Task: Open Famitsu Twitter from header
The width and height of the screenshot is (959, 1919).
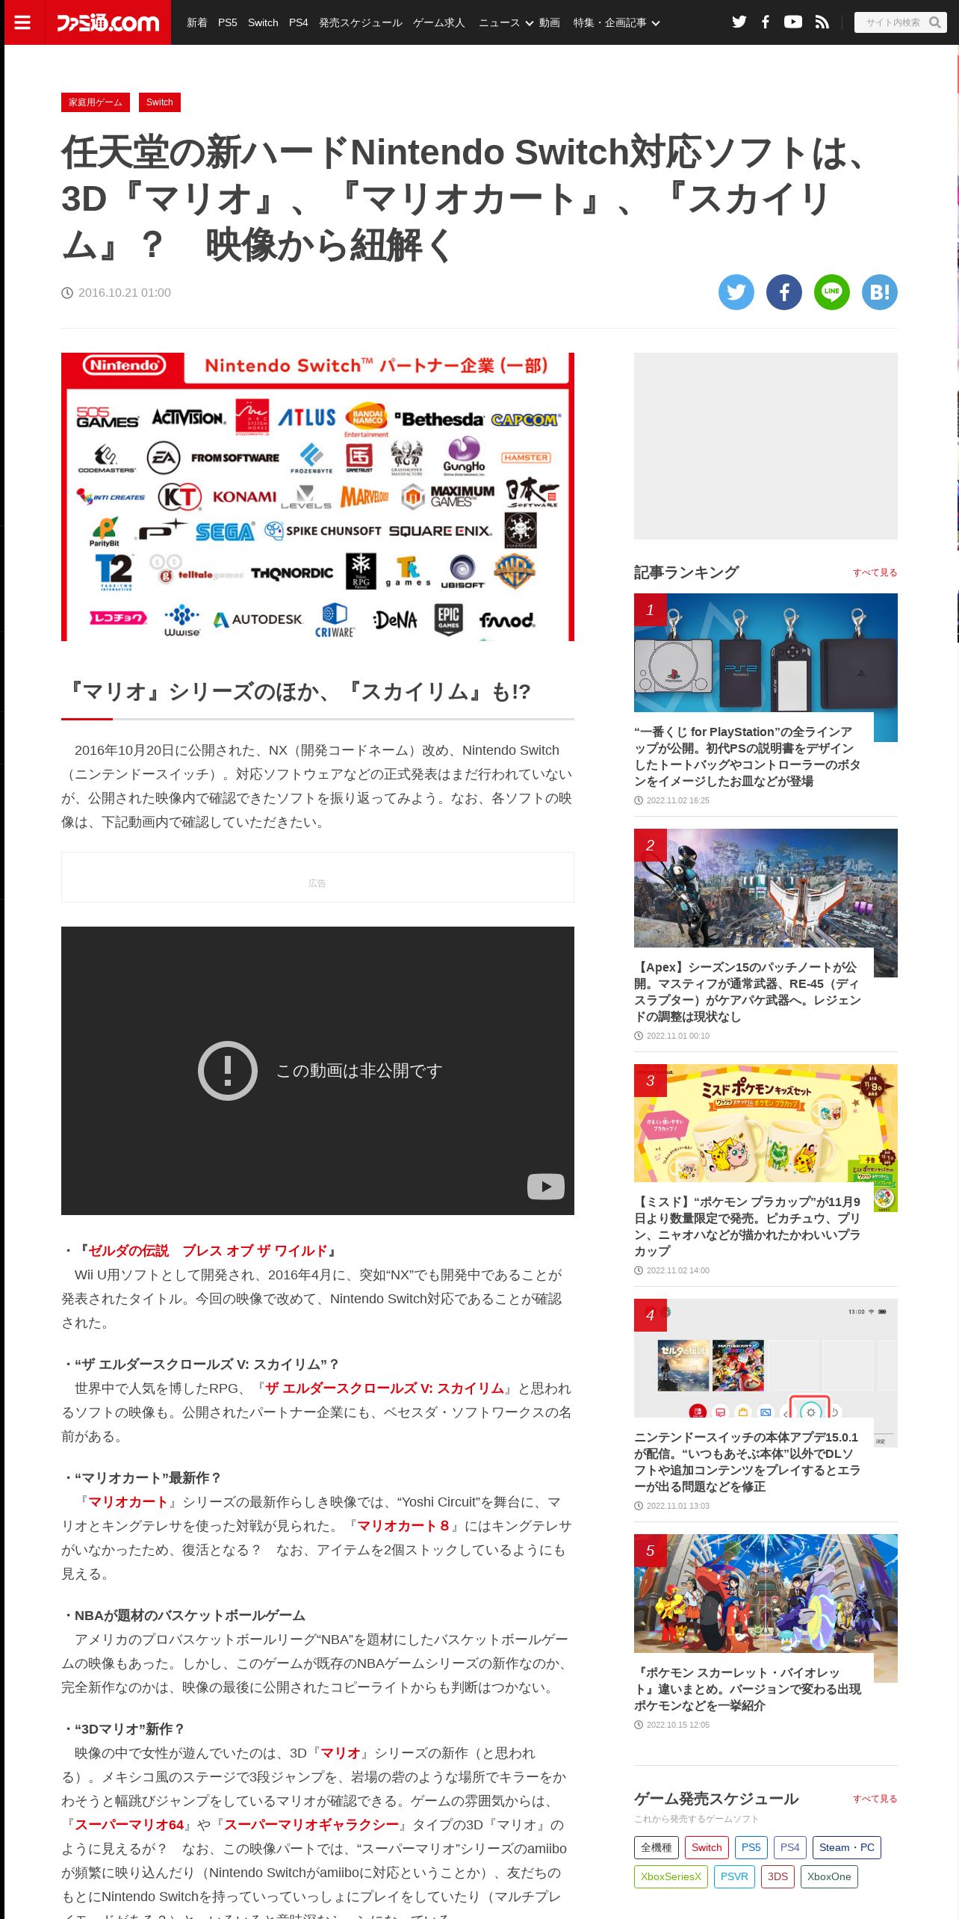Action: click(739, 22)
